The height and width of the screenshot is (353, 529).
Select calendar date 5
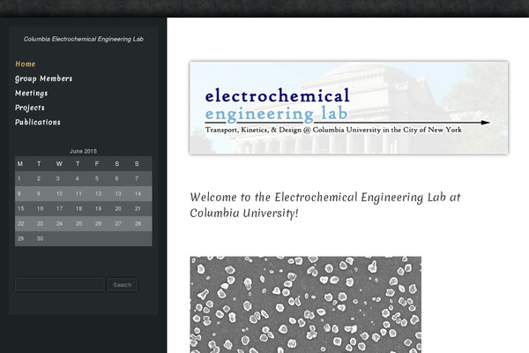pyautogui.click(x=97, y=178)
